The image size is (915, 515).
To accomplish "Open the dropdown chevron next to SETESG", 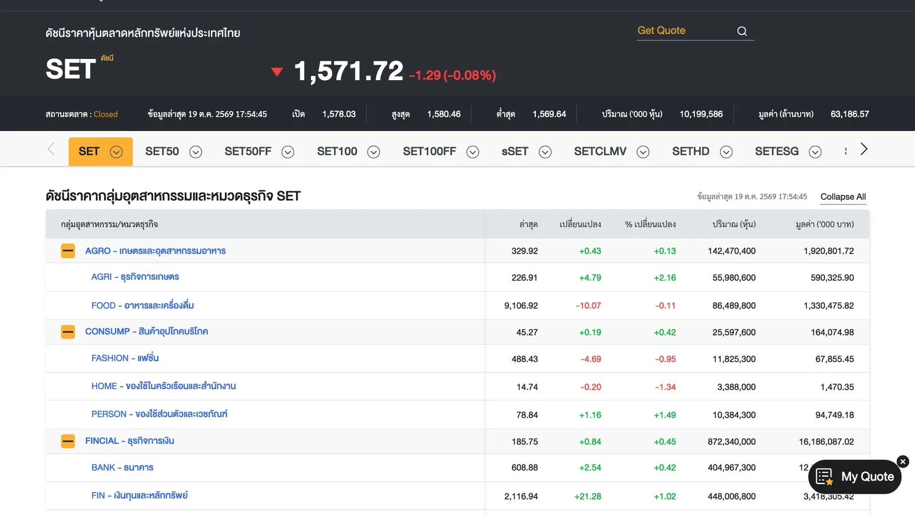I will point(815,152).
